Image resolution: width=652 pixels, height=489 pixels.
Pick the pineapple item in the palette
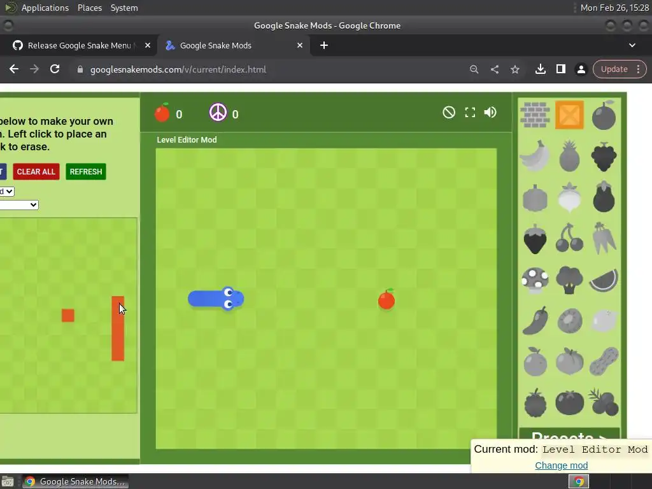tap(569, 156)
